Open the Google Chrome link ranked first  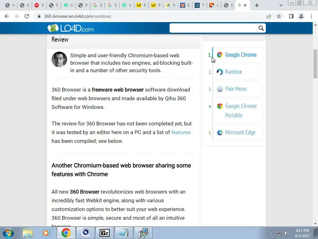tap(241, 55)
